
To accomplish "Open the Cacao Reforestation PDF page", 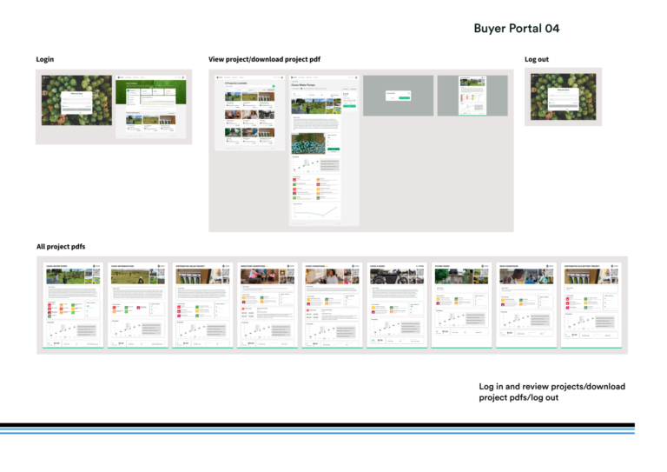I will 136,304.
